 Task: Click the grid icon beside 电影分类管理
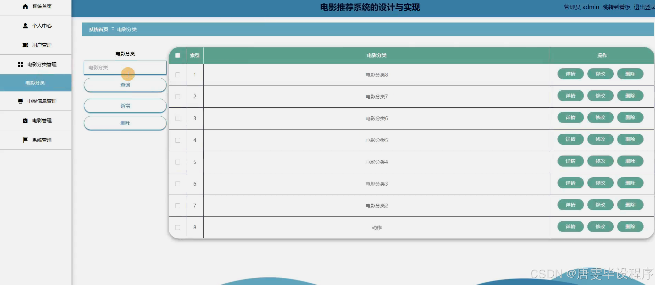[20, 64]
